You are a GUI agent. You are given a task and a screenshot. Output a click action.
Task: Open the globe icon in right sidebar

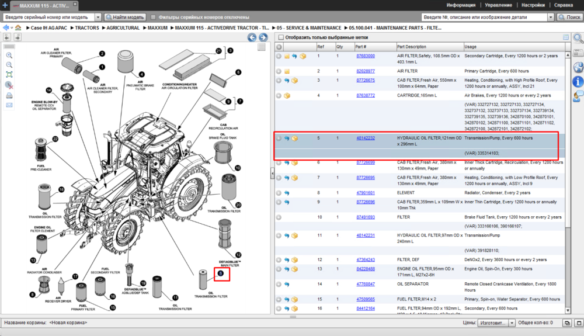point(578,67)
